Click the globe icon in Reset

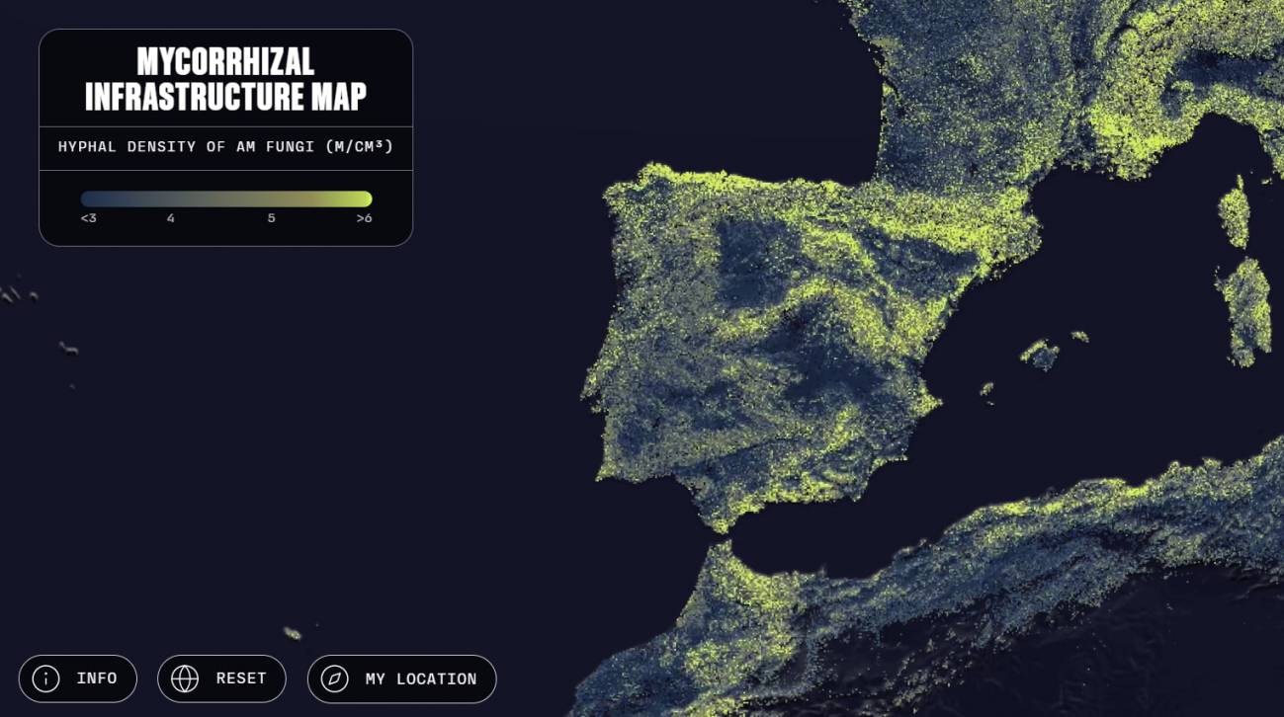(185, 678)
